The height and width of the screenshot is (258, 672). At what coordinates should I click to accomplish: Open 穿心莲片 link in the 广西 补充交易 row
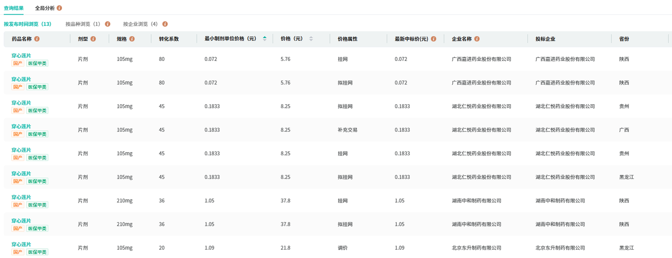[x=21, y=126]
